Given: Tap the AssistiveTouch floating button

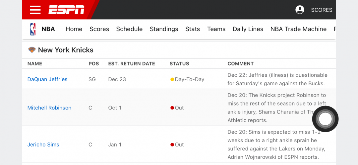Looking at the screenshot, I should tap(326, 119).
